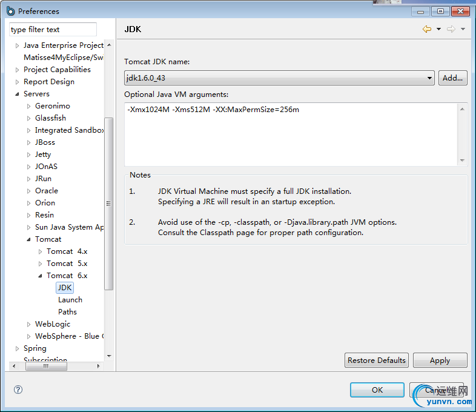Click the help question mark icon

18,390
